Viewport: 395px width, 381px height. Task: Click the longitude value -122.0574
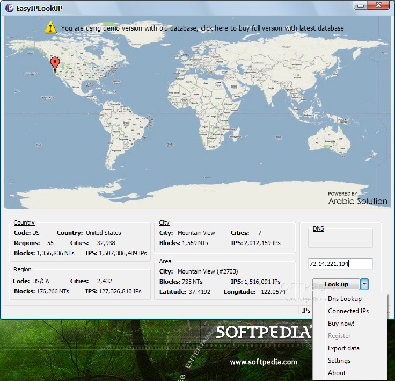(x=272, y=292)
